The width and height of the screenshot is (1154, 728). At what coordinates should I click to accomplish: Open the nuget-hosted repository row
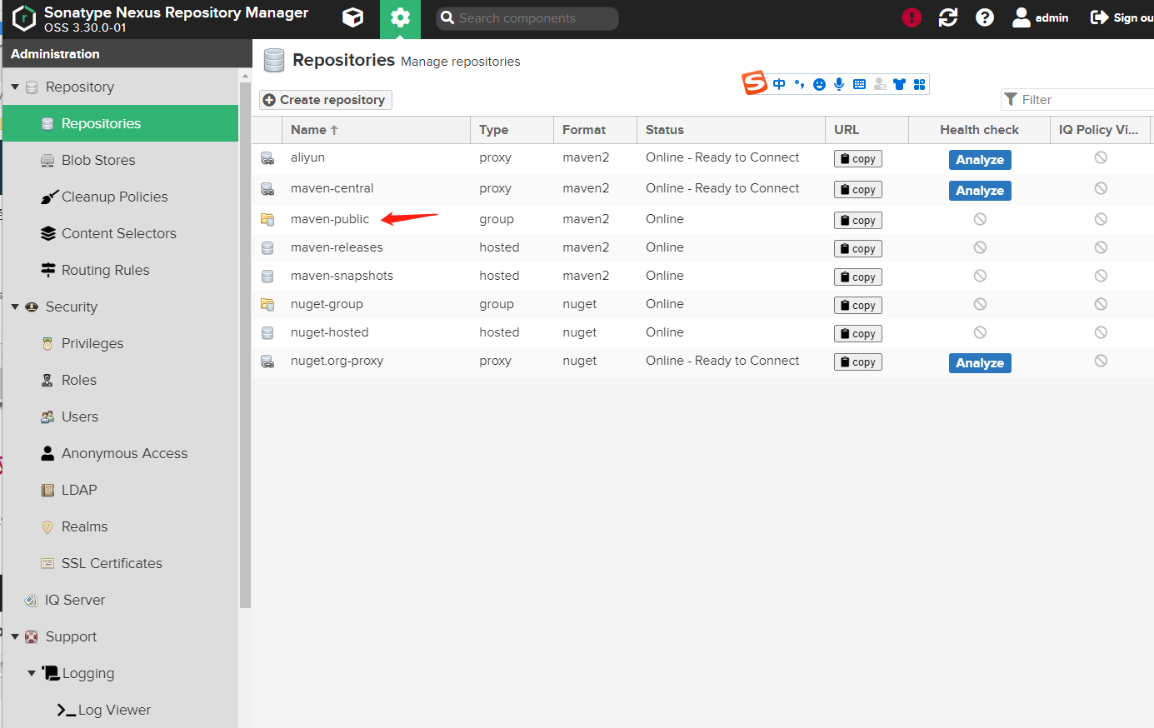coord(702,333)
